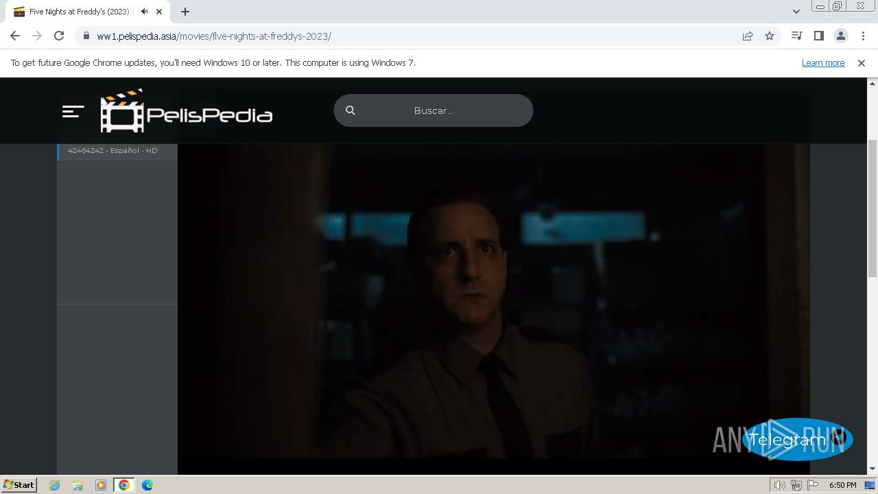Open the PelisPedia hamburger menu
878x494 pixels.
pyautogui.click(x=73, y=111)
